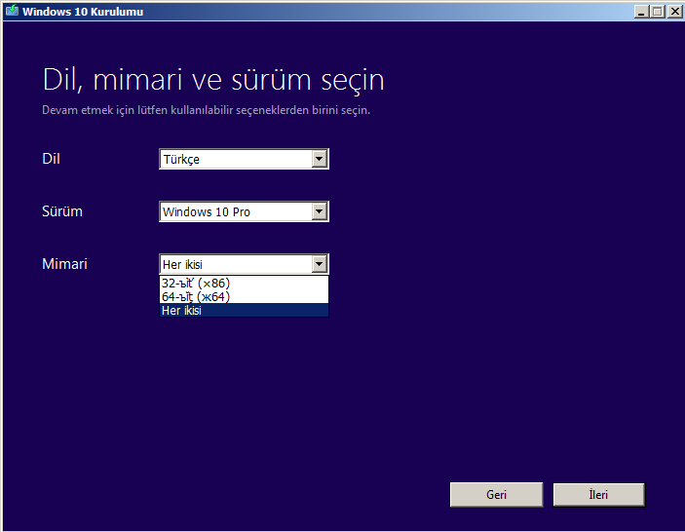Click the Dil label
685x532 pixels.
pos(51,159)
